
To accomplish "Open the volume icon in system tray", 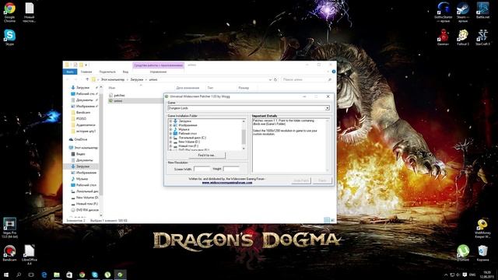I will 458,275.
